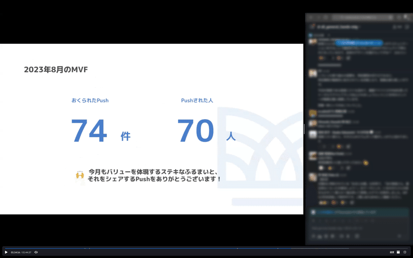The image size is (413, 258).
Task: Open the 速度 playback speed control
Action: point(392,252)
